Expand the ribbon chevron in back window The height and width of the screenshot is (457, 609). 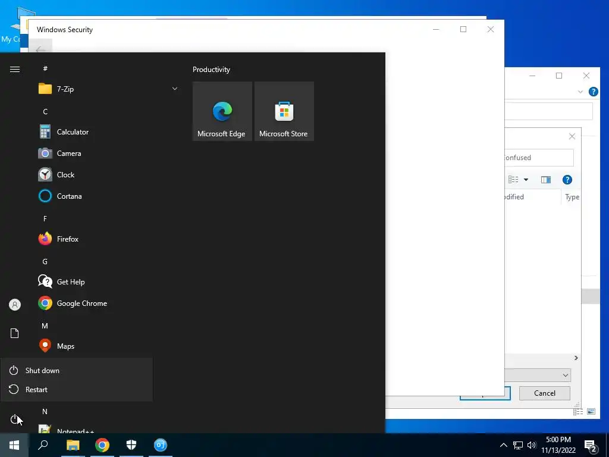[x=580, y=92]
